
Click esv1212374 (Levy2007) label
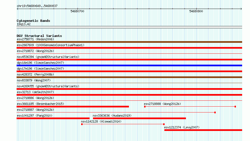(x=182, y=127)
